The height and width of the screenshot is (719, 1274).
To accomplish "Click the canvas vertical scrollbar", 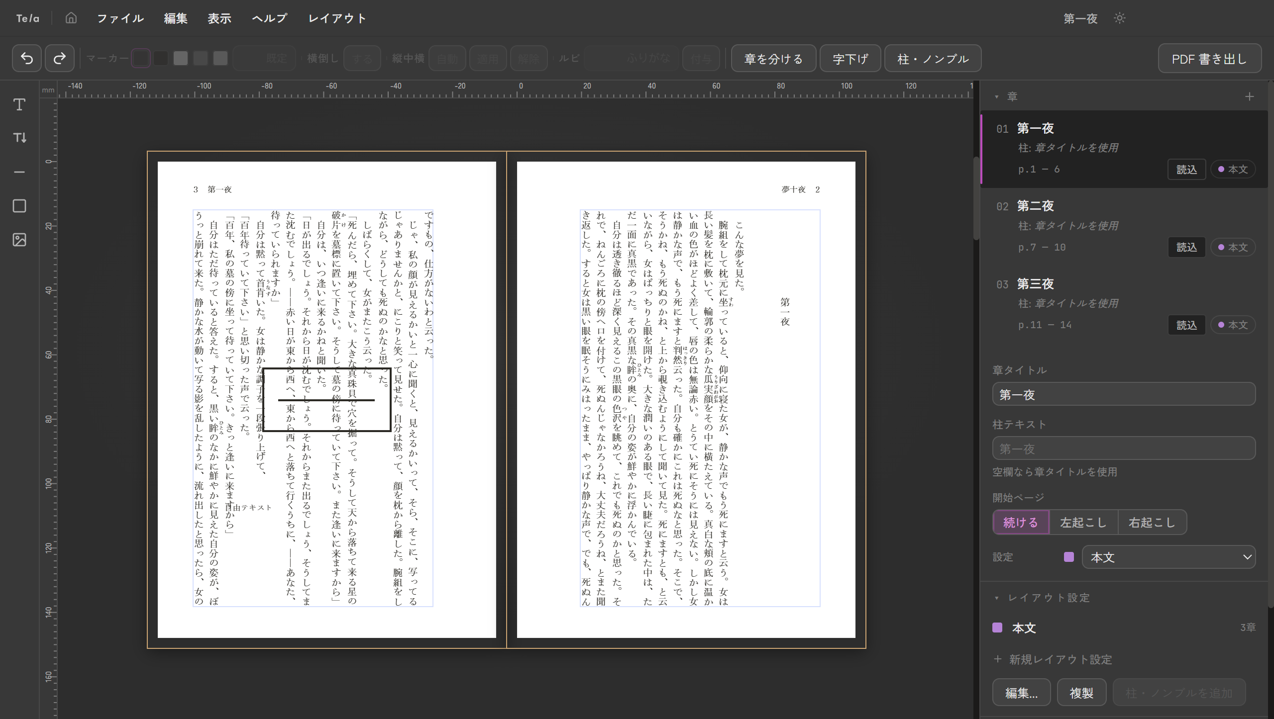I will coord(976,199).
